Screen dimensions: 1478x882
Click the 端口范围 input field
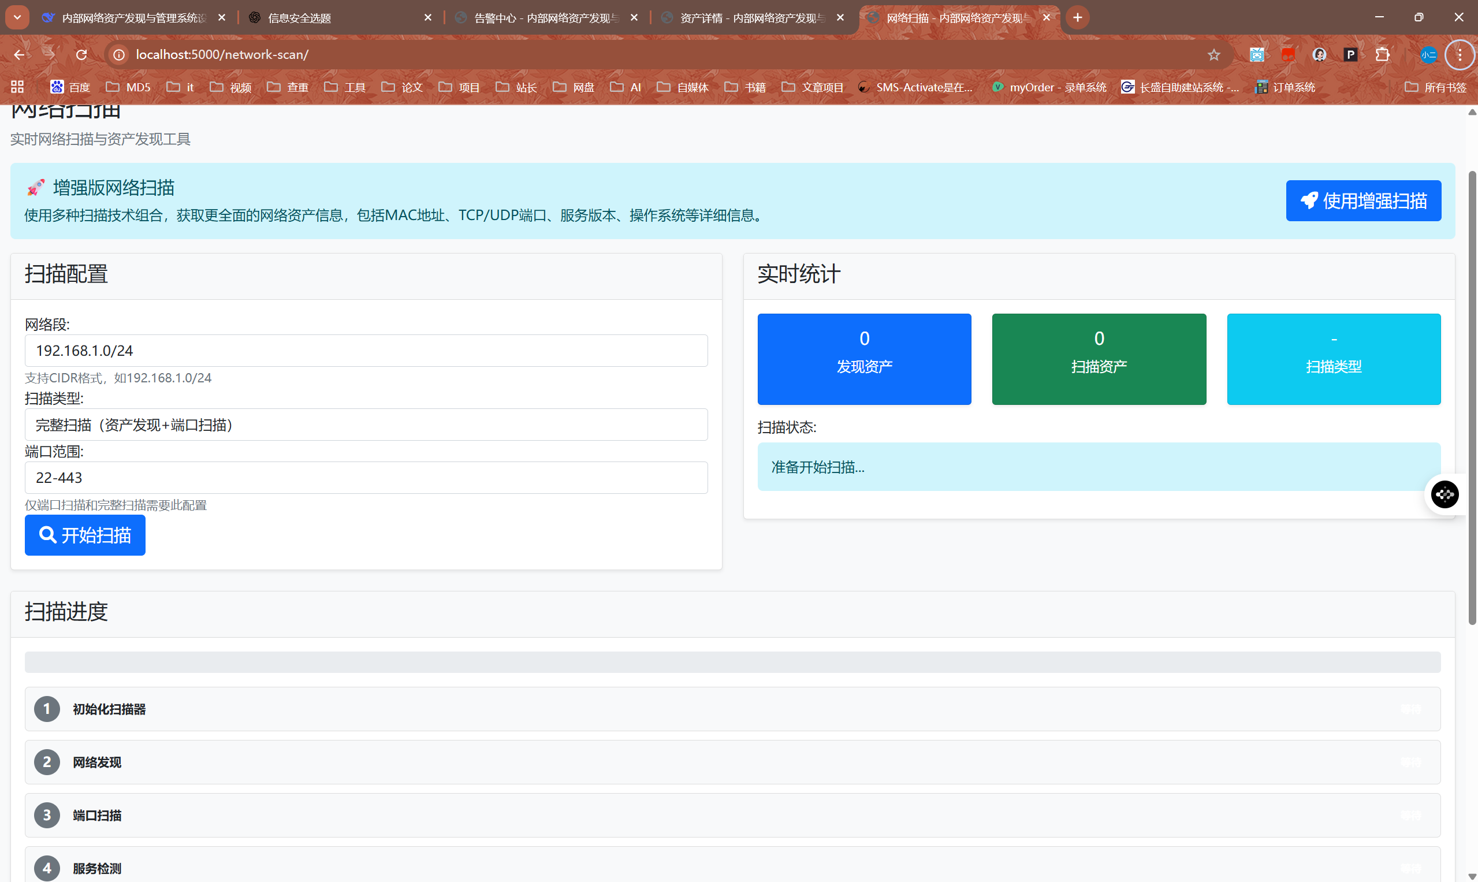tap(366, 478)
